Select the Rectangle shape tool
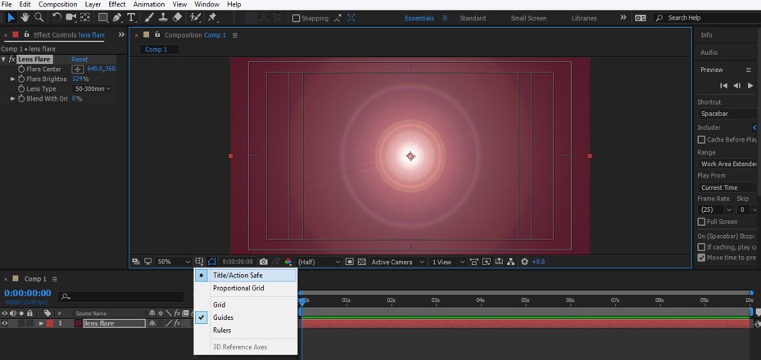 tap(103, 18)
